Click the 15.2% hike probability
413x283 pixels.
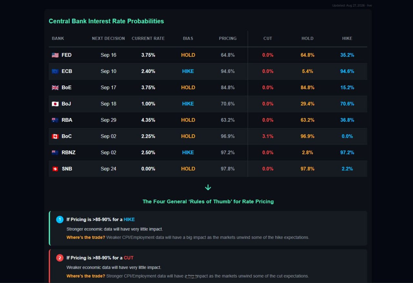point(347,87)
